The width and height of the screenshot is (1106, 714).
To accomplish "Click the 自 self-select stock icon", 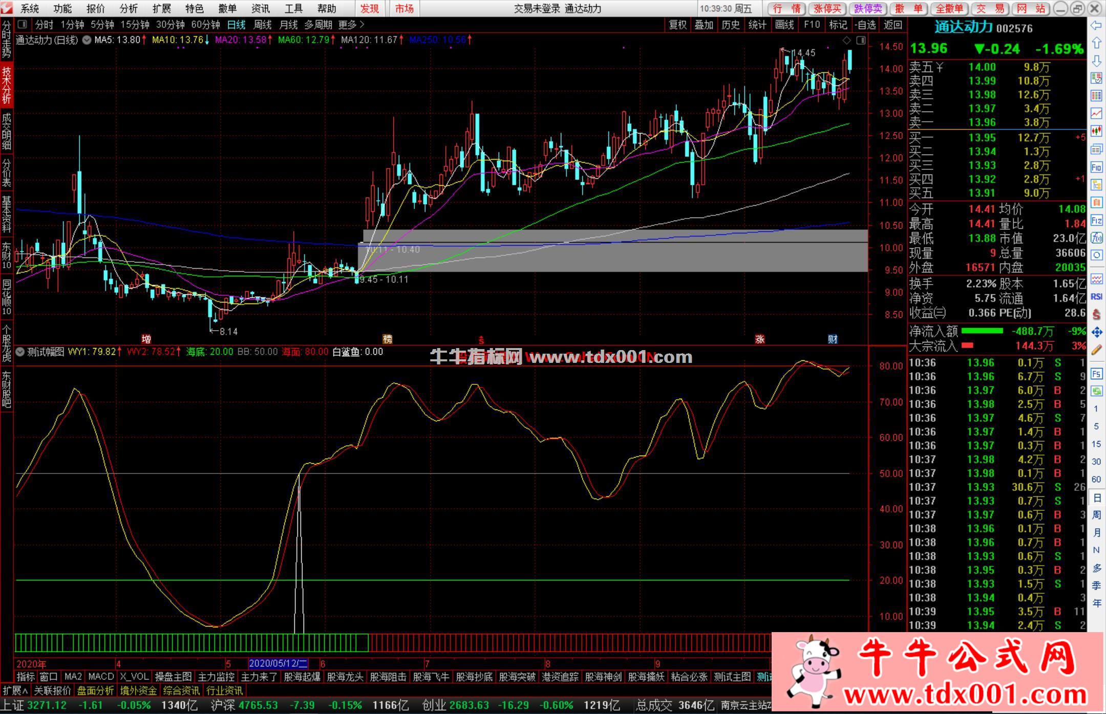I will click(1096, 202).
